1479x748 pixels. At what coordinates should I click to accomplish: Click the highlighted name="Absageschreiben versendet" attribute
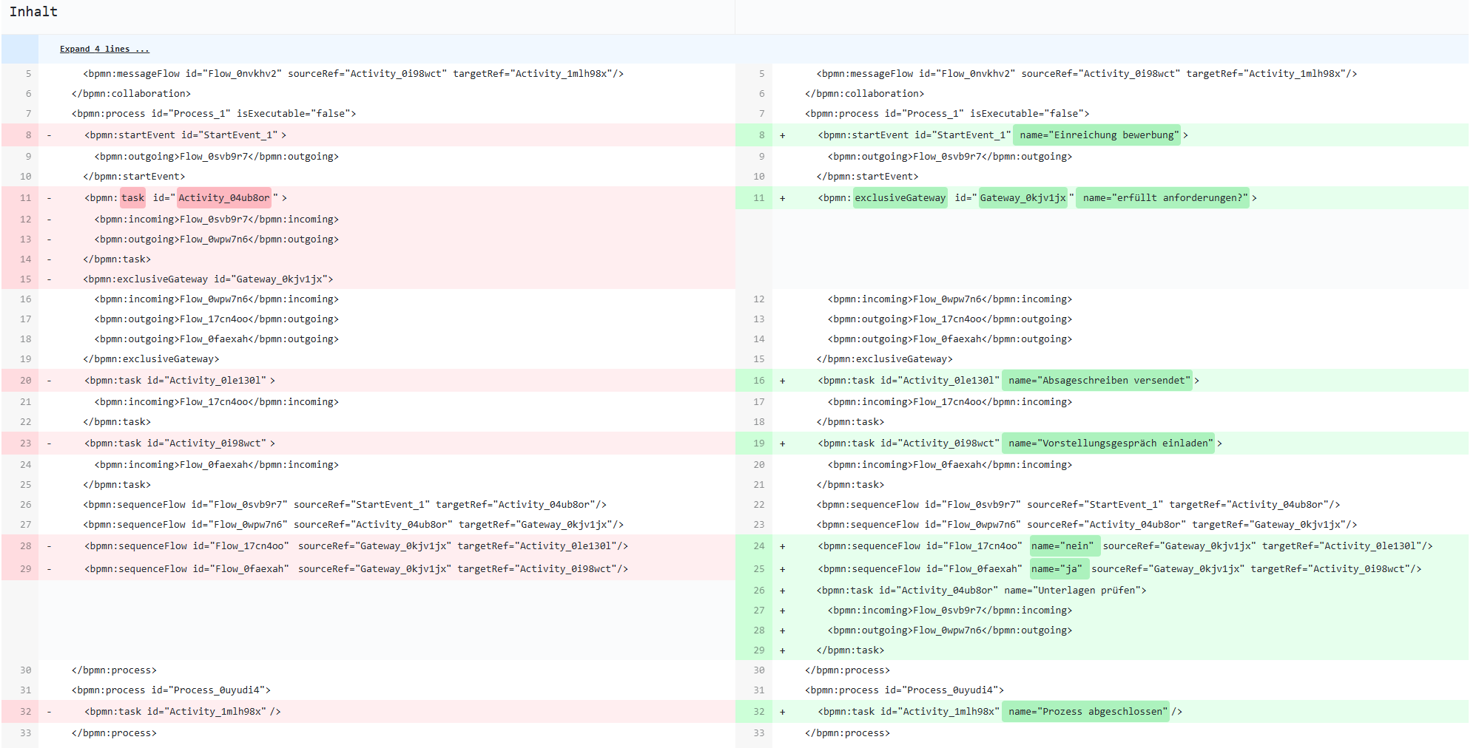pos(1096,381)
